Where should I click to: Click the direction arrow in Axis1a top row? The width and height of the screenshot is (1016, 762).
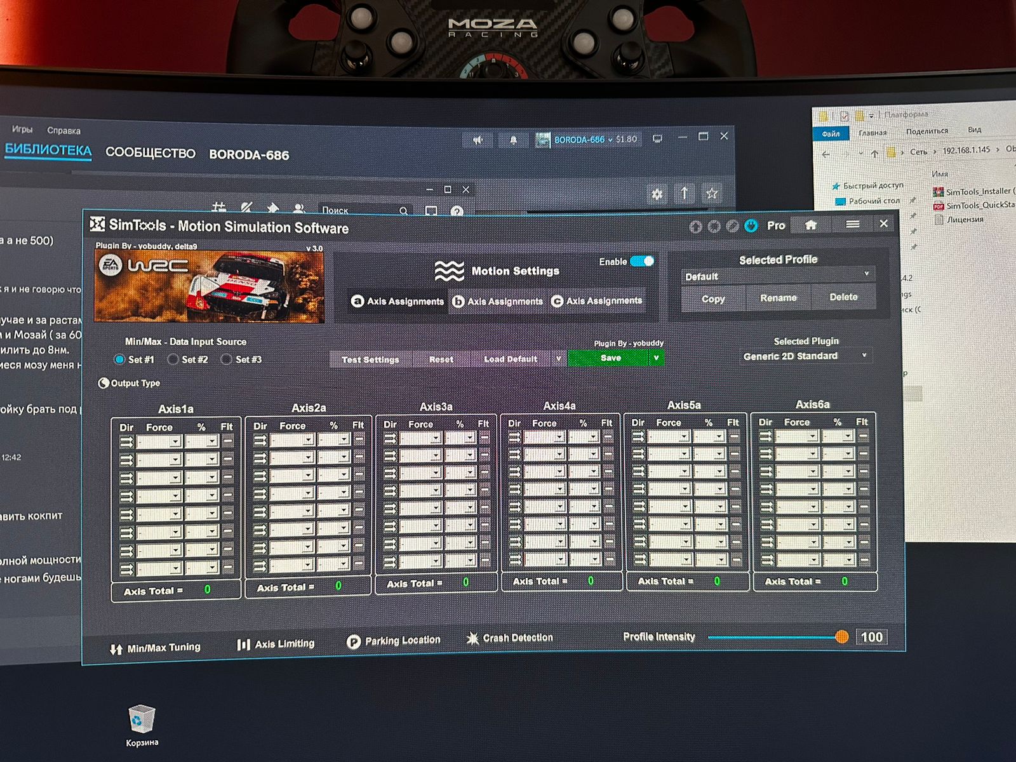[x=126, y=442]
